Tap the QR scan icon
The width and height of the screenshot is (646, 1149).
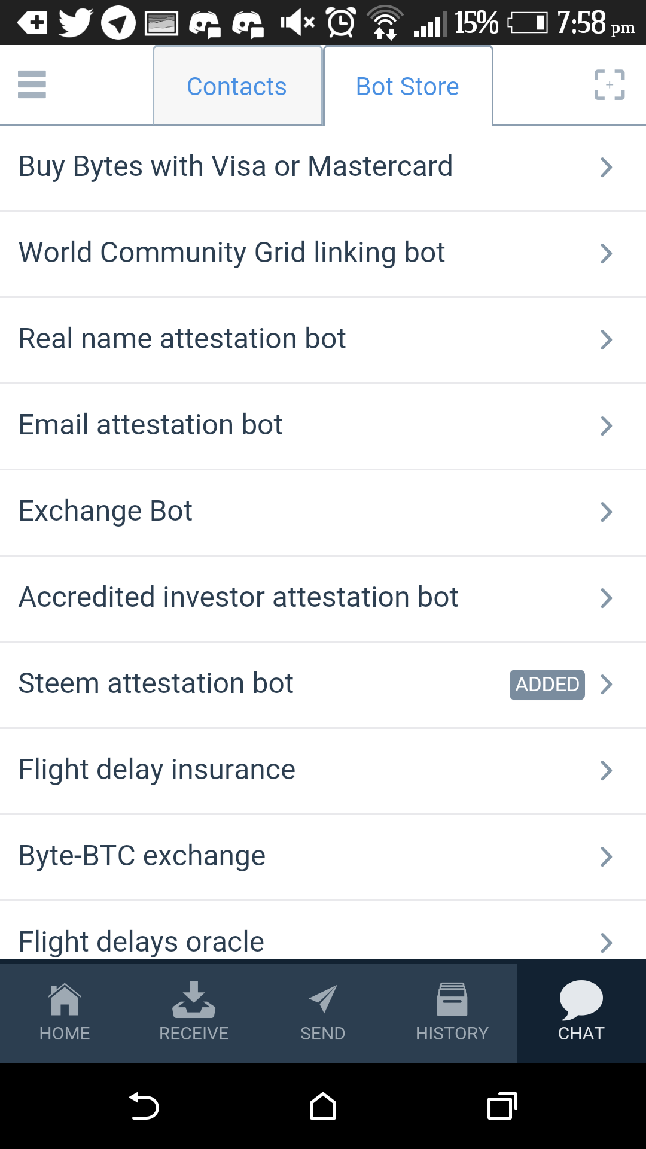pyautogui.click(x=609, y=84)
